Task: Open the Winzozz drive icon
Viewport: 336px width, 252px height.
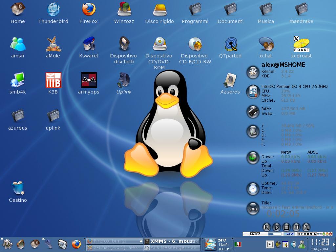Action: pos(124,9)
